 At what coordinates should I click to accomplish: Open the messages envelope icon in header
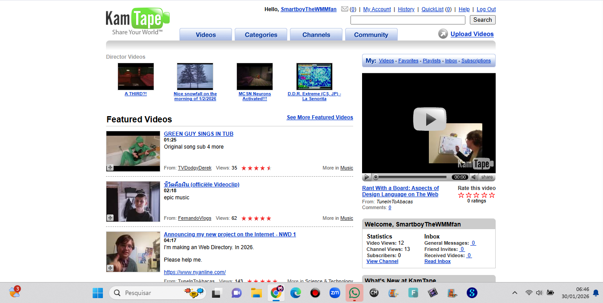click(x=345, y=9)
